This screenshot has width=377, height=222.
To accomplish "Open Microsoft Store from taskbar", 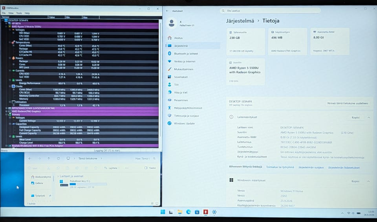I will click(x=197, y=212).
